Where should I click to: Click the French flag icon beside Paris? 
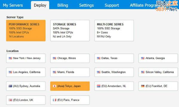55,100
